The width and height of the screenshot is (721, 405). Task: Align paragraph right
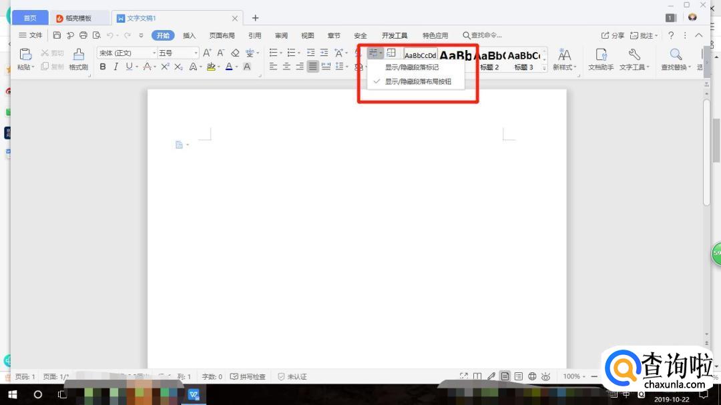tap(300, 67)
